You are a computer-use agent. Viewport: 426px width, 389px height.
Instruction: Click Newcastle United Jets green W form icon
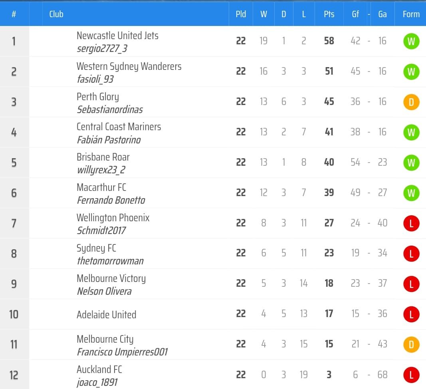coord(411,41)
